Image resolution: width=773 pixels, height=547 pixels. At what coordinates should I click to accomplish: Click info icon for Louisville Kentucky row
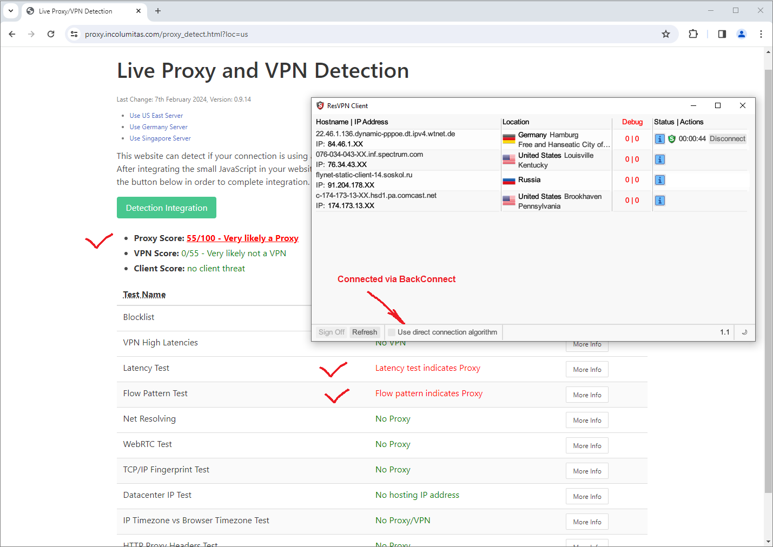pos(660,159)
